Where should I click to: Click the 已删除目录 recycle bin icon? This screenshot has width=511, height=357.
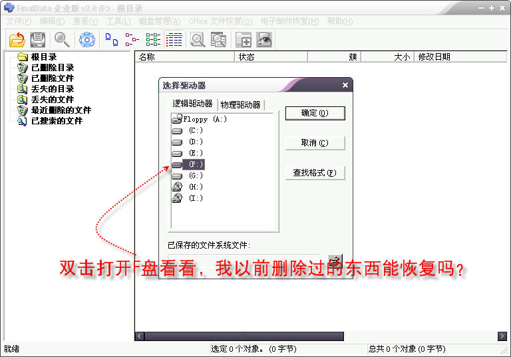pos(23,68)
